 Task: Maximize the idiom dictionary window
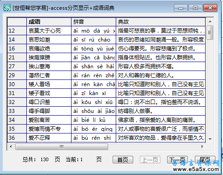pos(195,8)
